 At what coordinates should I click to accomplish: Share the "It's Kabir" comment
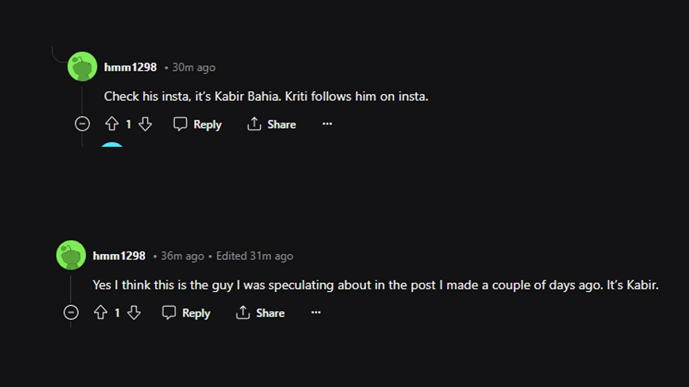click(260, 313)
